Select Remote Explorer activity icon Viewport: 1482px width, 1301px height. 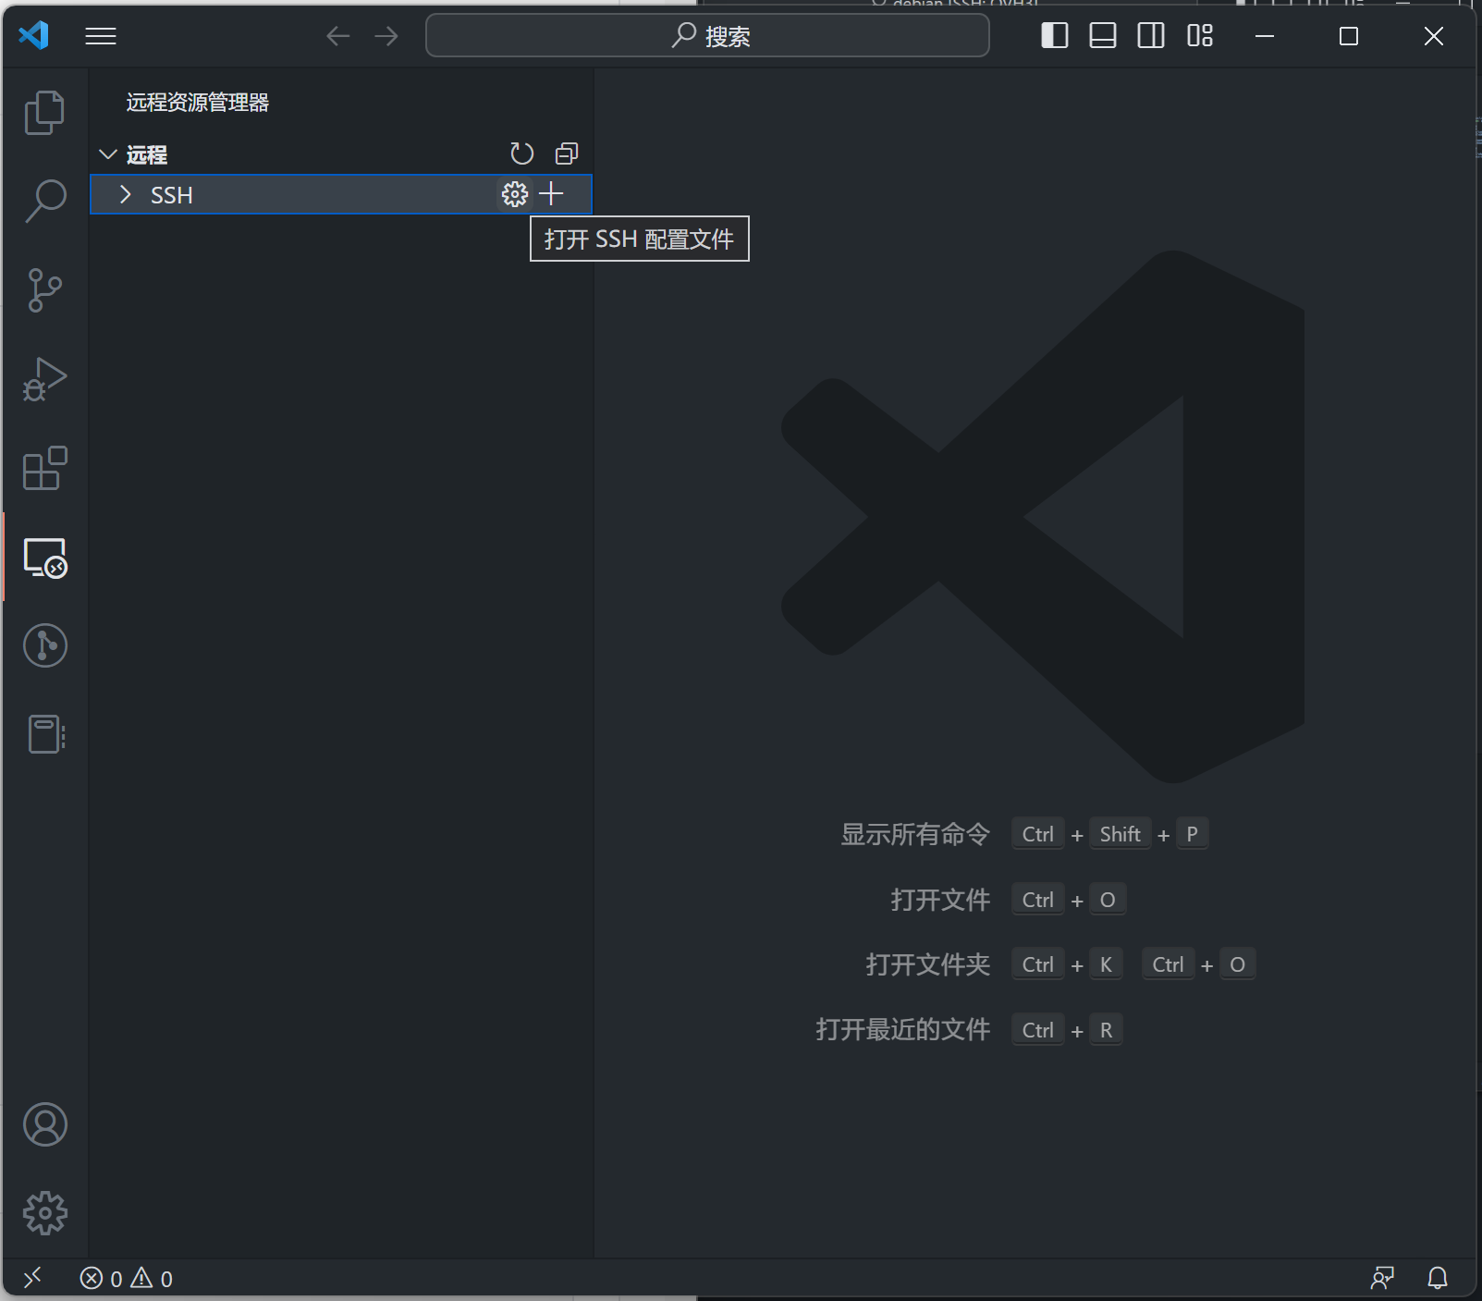[x=44, y=558]
